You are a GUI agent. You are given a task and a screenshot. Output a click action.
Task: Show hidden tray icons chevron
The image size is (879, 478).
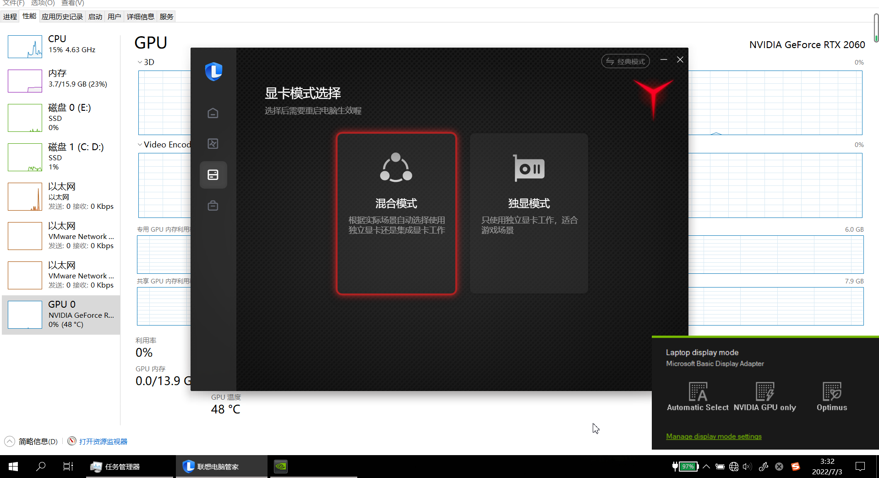coord(706,467)
